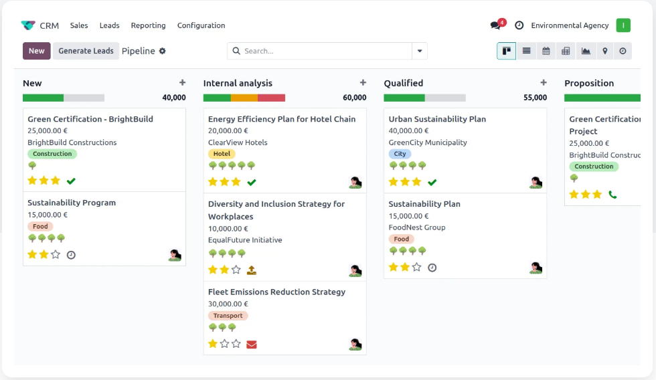656x380 pixels.
Task: Add quick lead in Internal analysis column
Action: pos(363,83)
